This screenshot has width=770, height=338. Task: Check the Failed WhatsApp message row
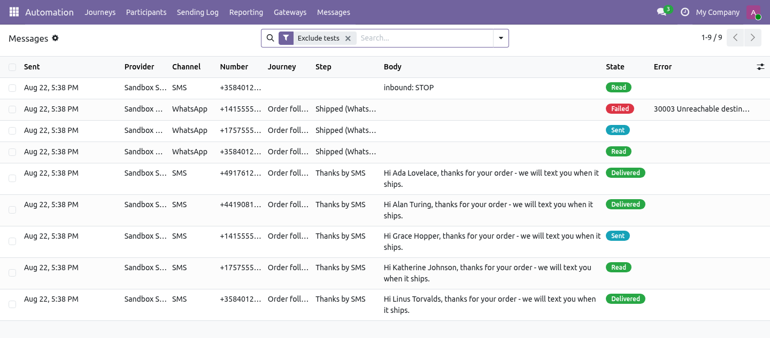tap(12, 109)
